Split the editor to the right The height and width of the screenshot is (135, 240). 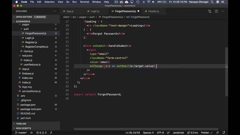216,11
